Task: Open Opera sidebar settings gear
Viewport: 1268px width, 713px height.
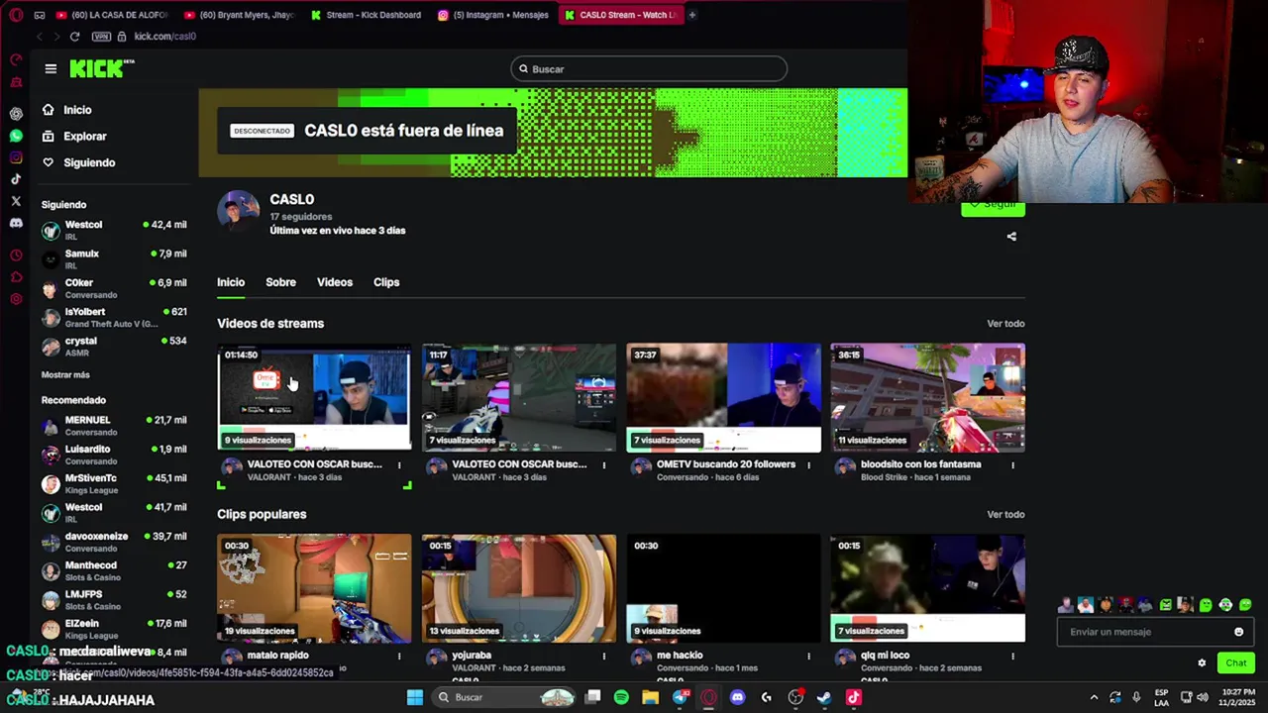Action: [16, 299]
